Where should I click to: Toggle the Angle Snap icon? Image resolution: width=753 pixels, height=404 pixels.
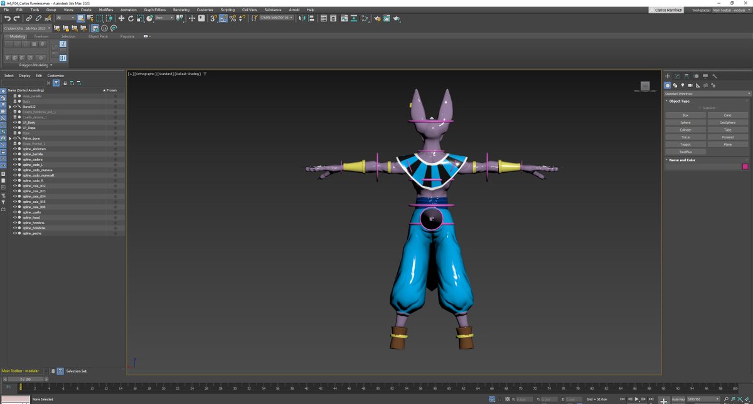coord(223,18)
